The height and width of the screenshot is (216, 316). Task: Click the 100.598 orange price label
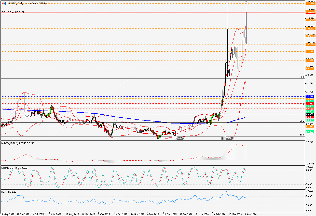click(x=310, y=44)
